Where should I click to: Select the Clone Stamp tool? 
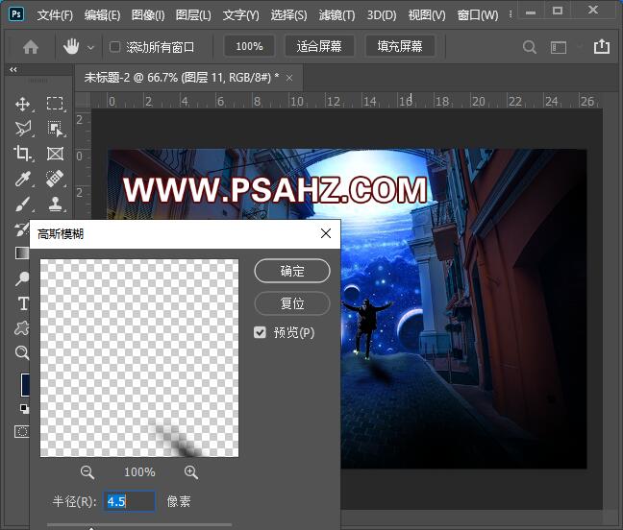(x=55, y=204)
